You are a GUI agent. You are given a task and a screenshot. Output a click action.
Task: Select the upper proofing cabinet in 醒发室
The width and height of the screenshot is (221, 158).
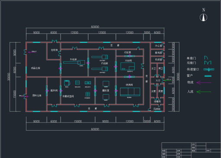(106, 84)
